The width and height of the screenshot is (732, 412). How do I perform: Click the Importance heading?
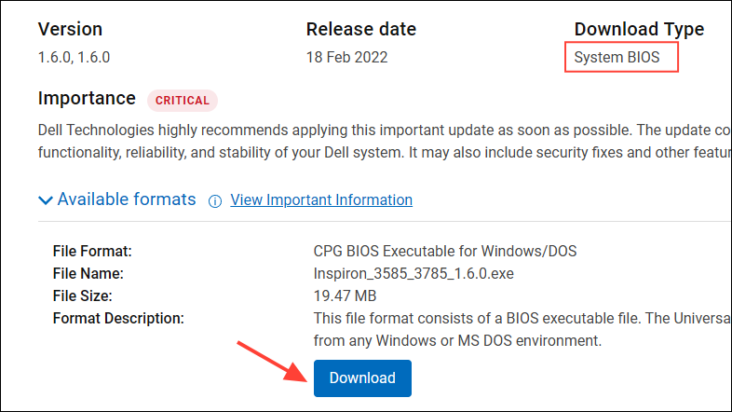[x=87, y=99]
